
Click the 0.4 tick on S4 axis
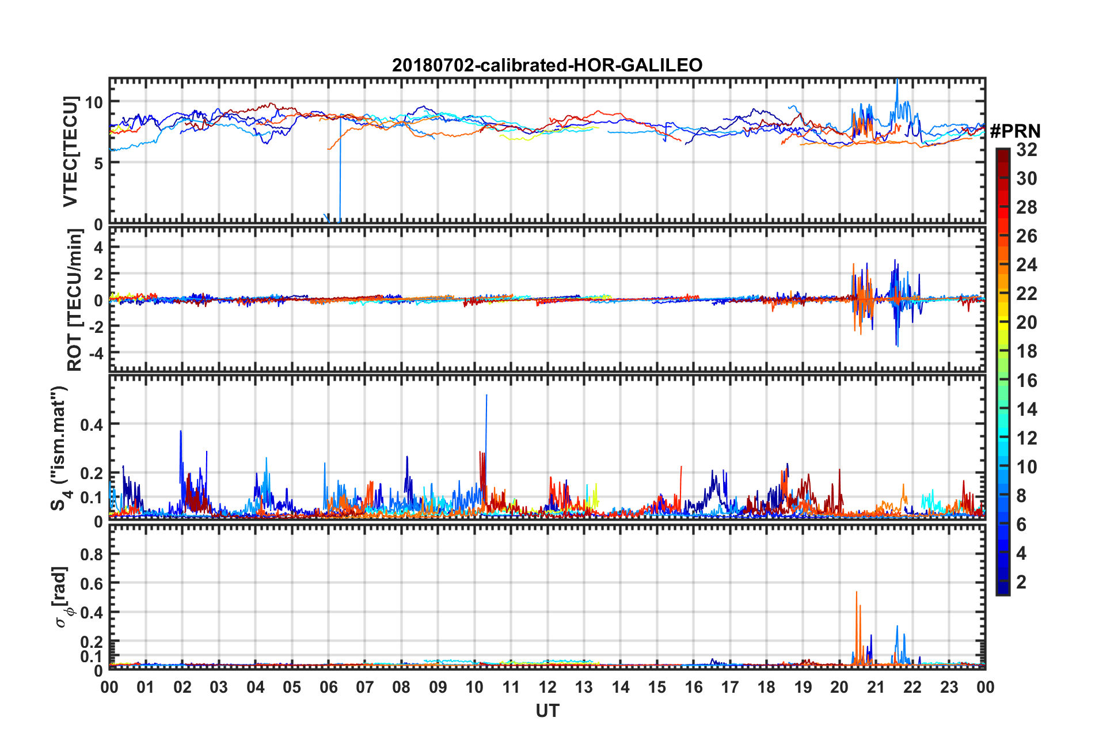click(x=92, y=425)
